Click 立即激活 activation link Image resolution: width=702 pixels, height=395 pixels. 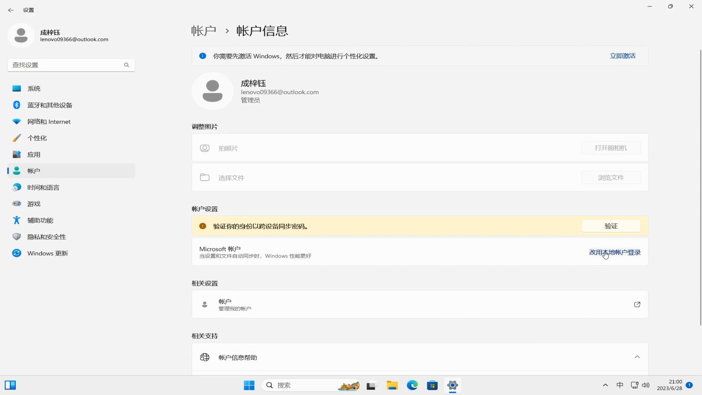tap(622, 56)
